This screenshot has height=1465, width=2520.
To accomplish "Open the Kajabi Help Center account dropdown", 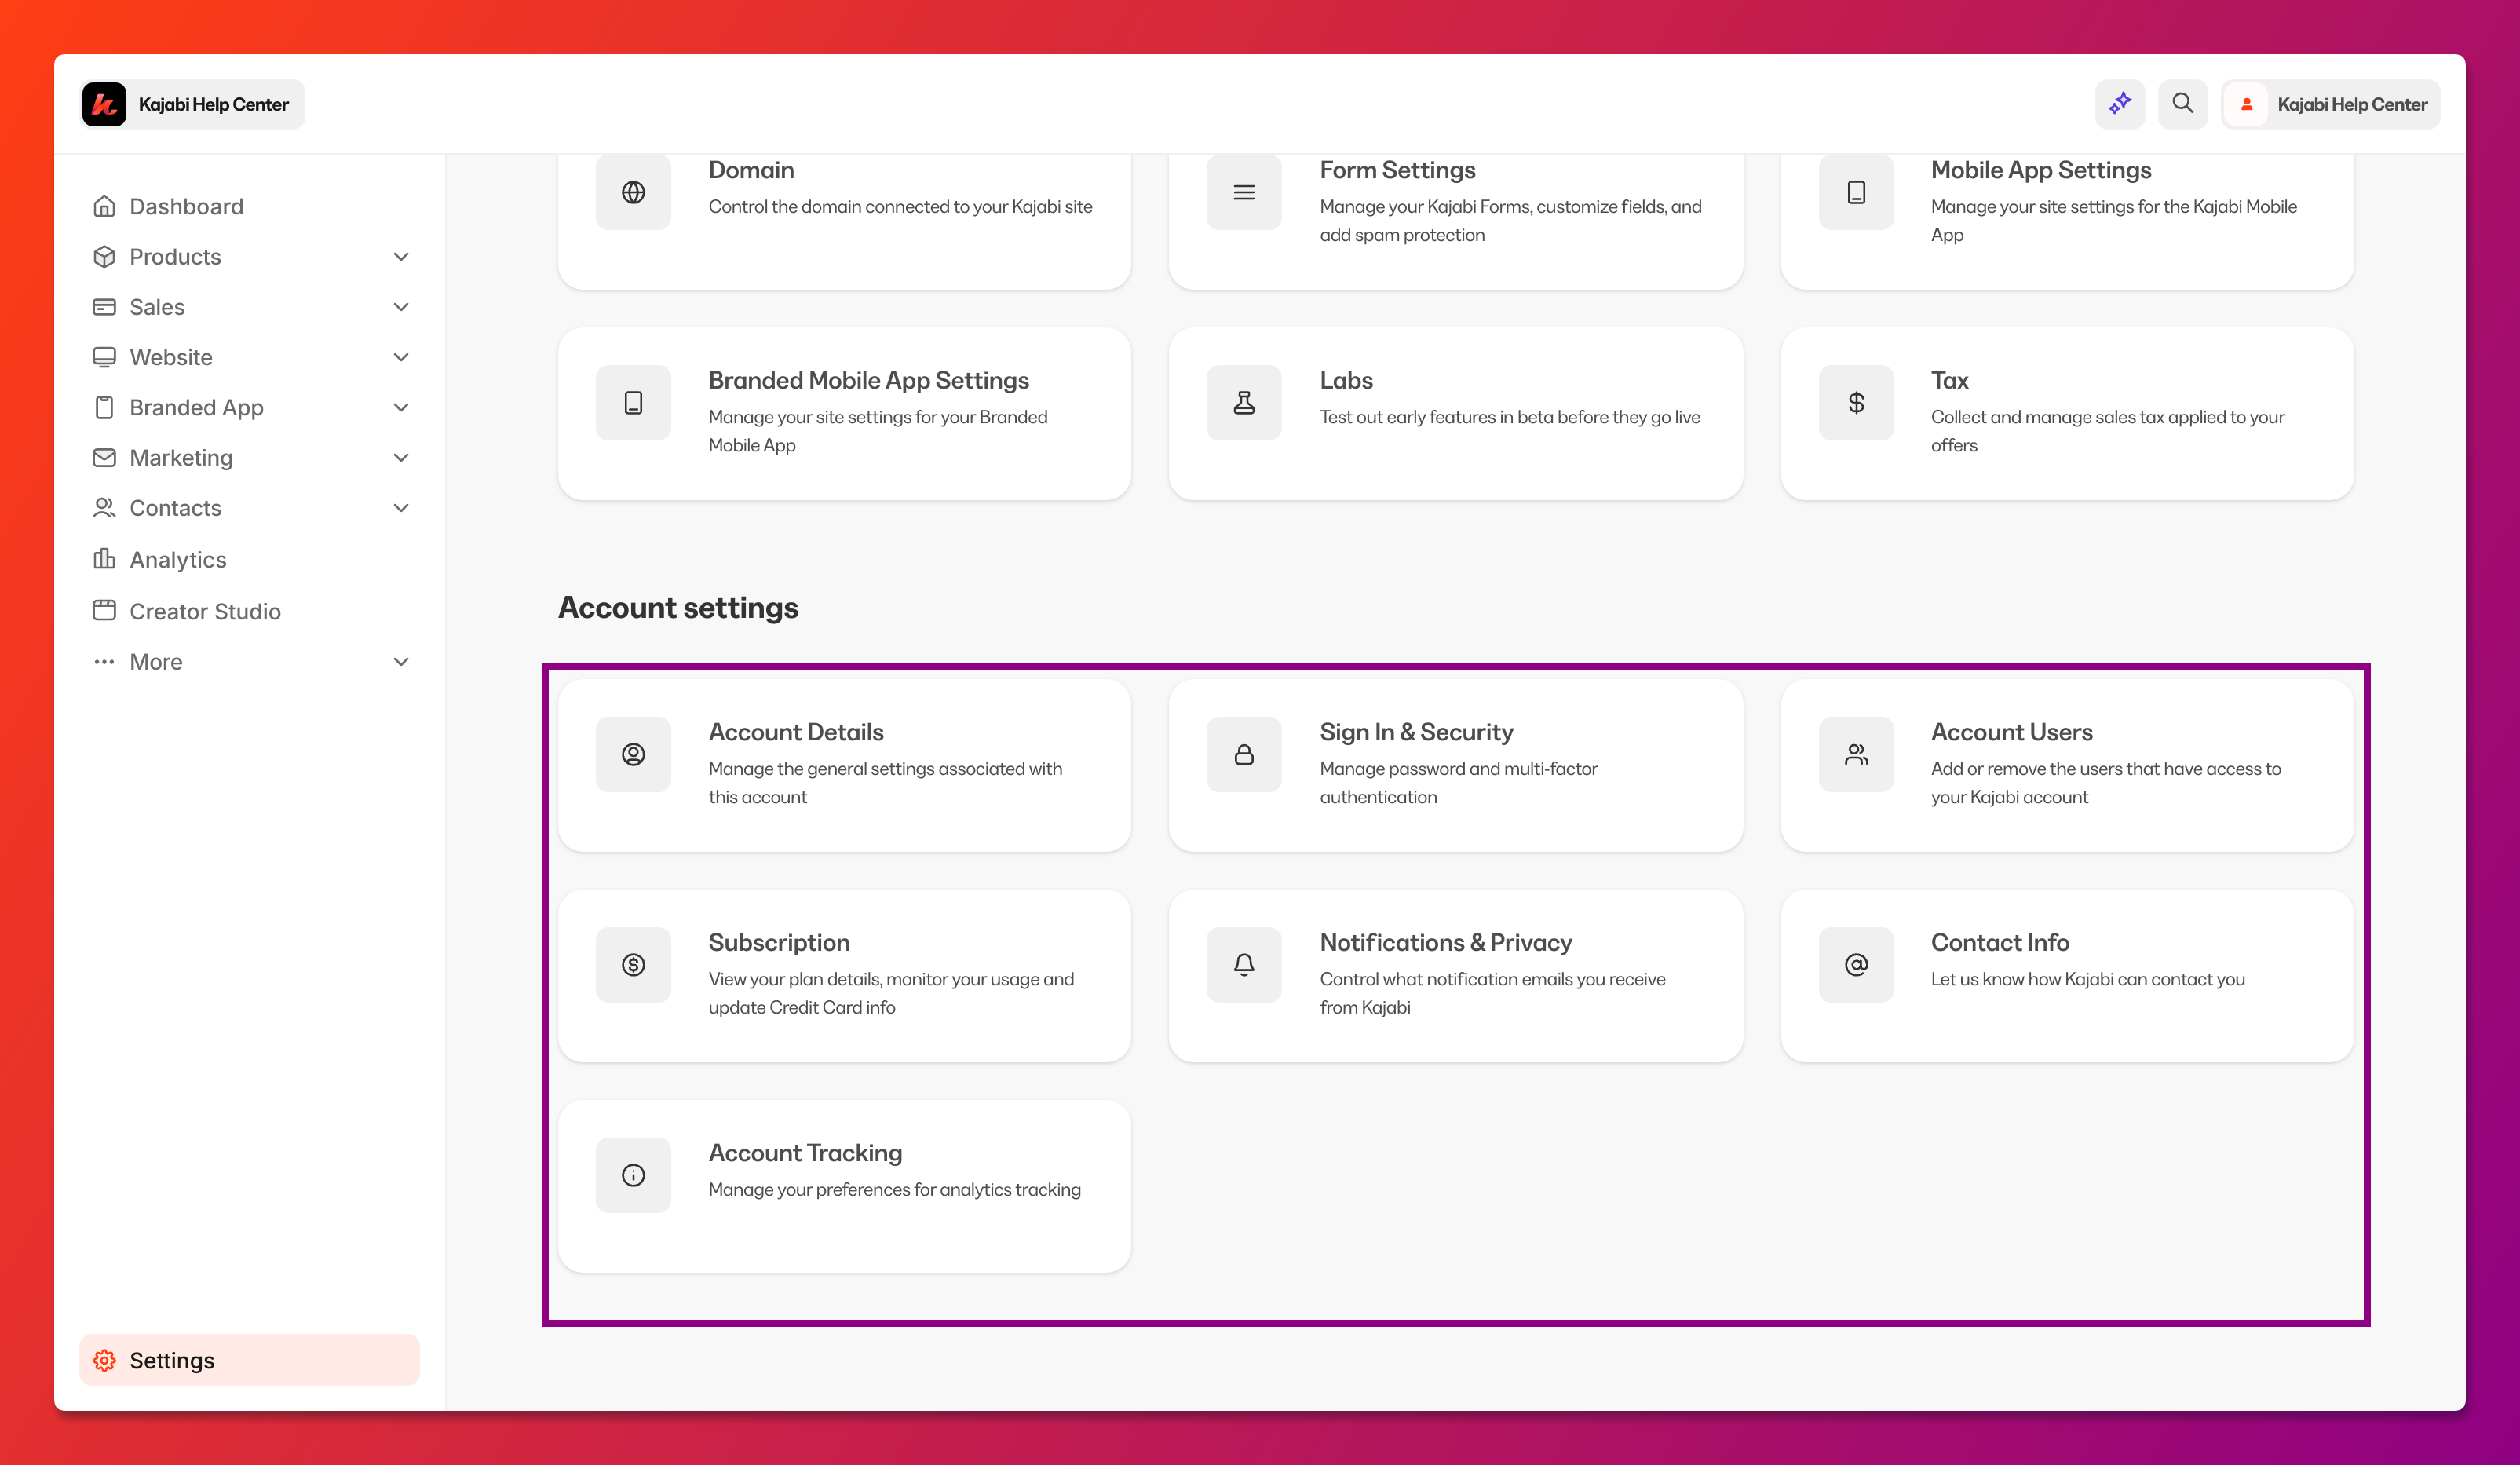I will (2330, 104).
